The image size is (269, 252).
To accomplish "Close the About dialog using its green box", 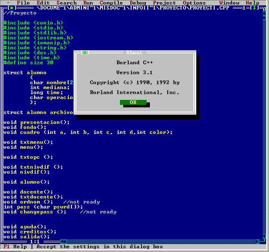I will [85, 53].
